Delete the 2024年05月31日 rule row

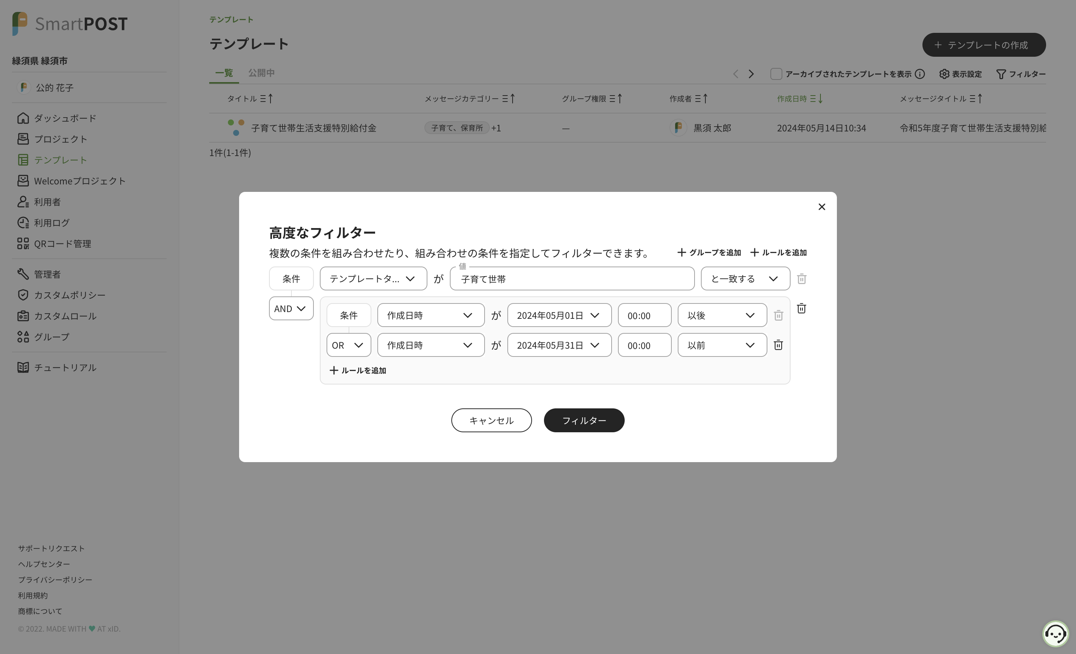click(x=778, y=345)
